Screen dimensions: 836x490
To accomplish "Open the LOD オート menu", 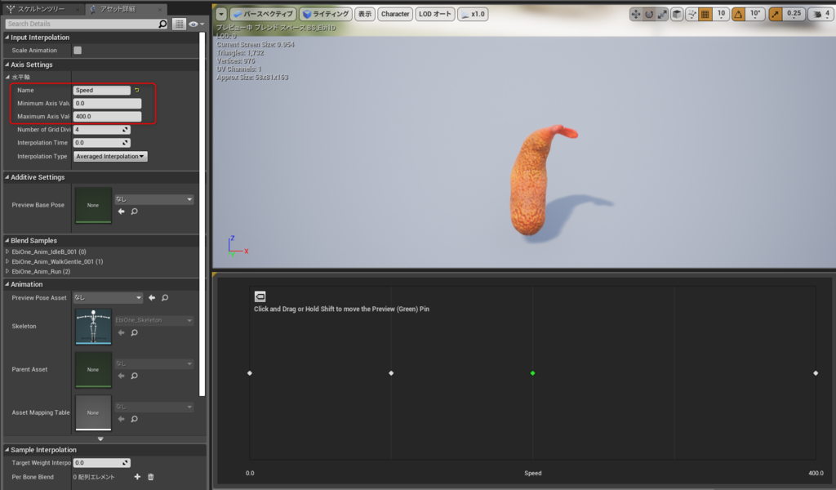I will [x=435, y=15].
